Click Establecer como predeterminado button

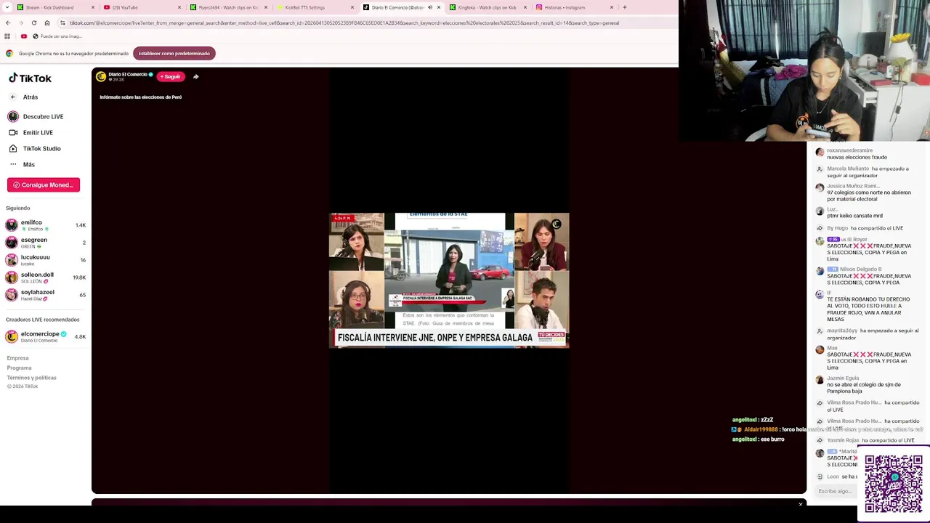174,53
